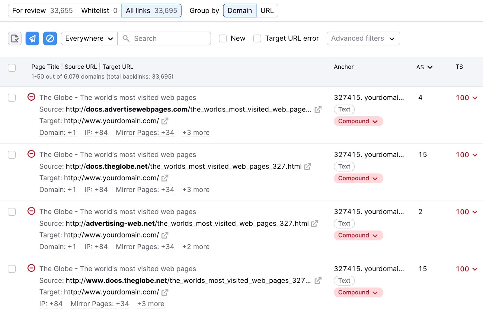Open external link icon for docs.advertisewebpages.com source
Image resolution: width=483 pixels, height=314 pixels.
pyautogui.click(x=318, y=109)
